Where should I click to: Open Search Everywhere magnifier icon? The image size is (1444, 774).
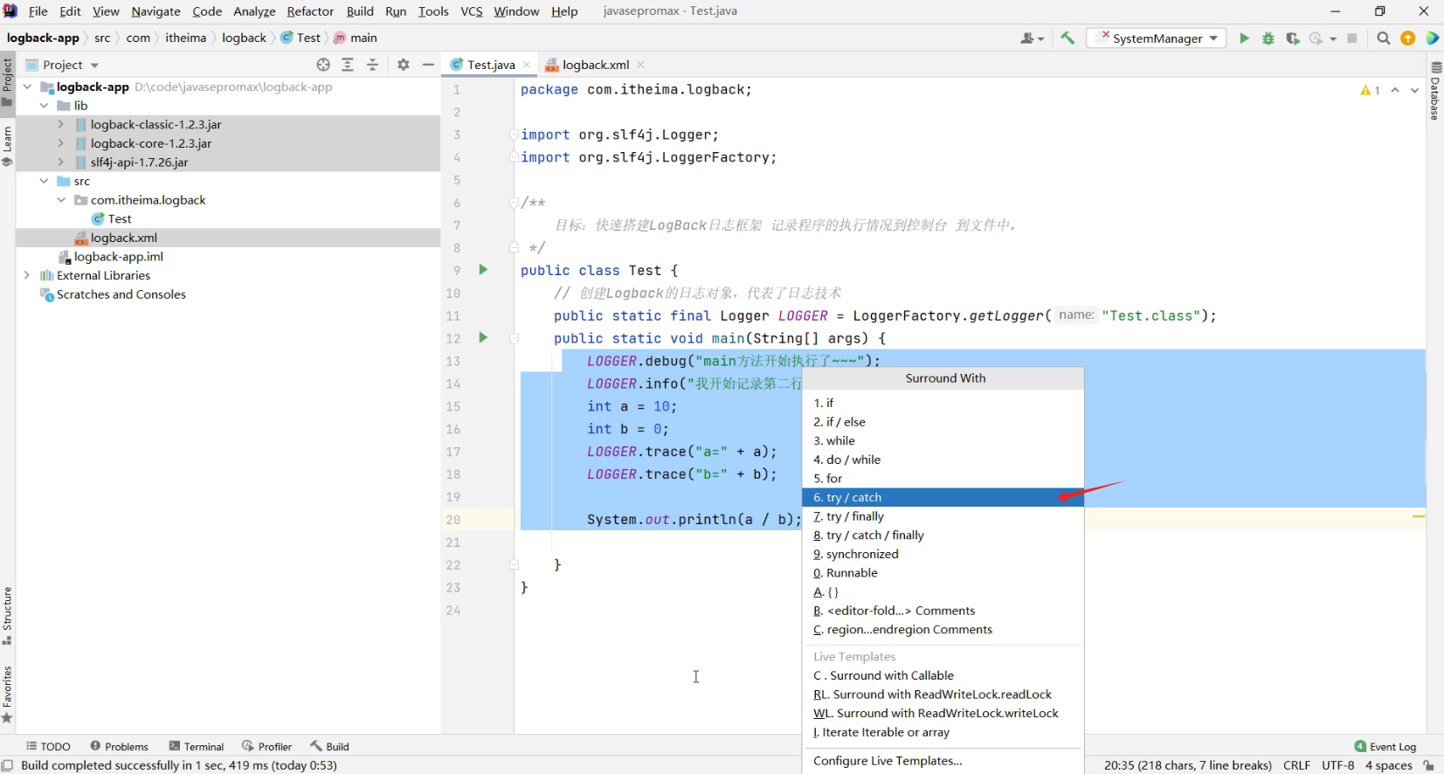click(1383, 38)
